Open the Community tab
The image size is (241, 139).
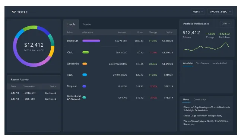(200, 99)
